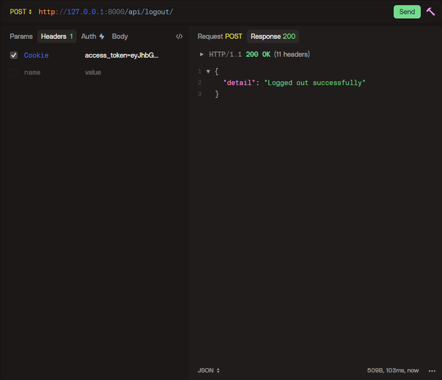Open the JSON format selector
Viewport: 442px width, 380px height.
click(209, 371)
